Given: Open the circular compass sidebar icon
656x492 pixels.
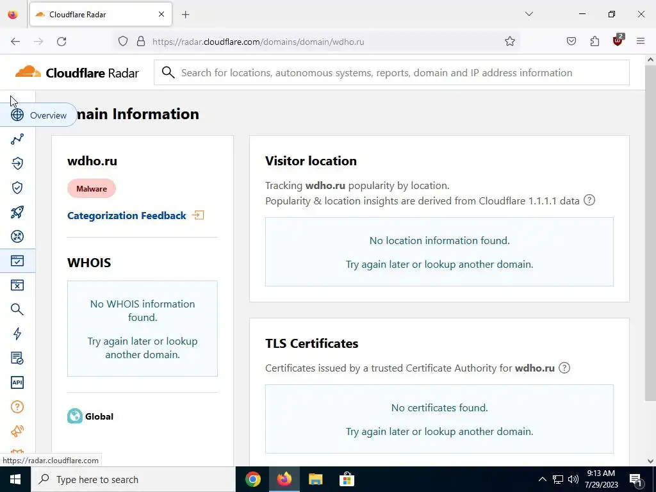Looking at the screenshot, I should pyautogui.click(x=17, y=236).
